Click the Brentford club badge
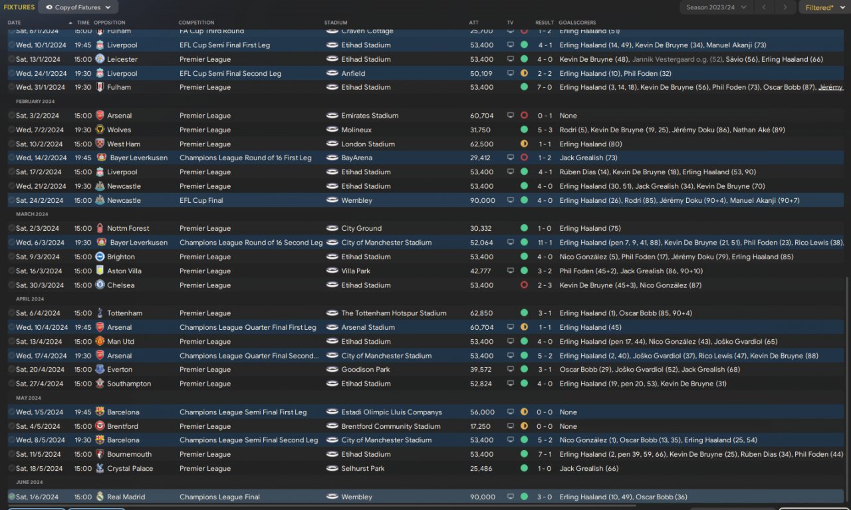Screen dimensions: 851x510 tap(100, 426)
